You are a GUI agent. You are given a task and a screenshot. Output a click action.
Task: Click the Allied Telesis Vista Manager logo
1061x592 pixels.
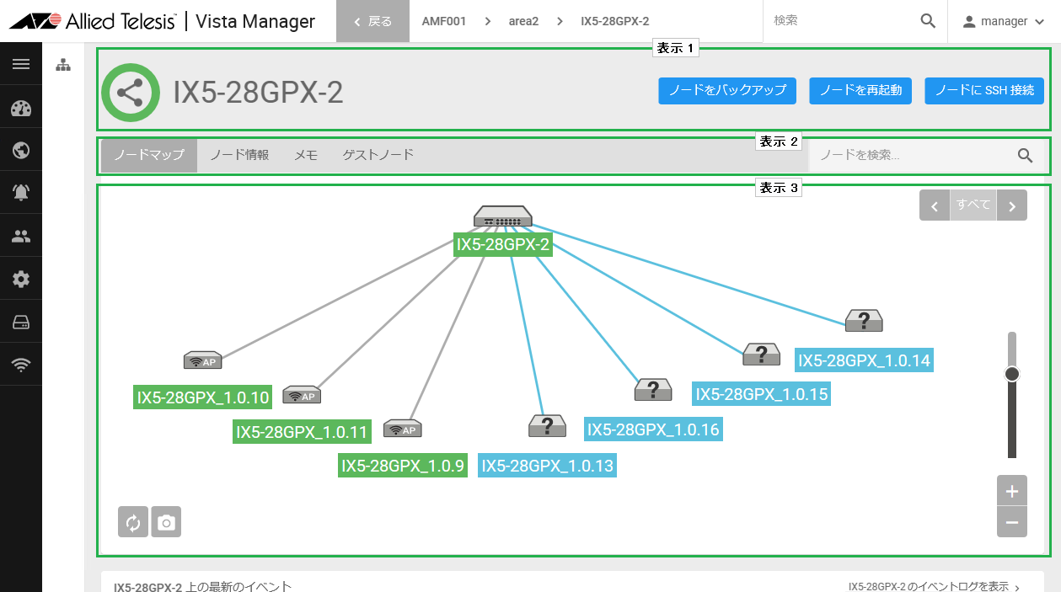pos(162,21)
